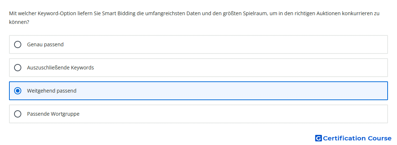Click the 'Weitgehend passend' answer label

pos(52,91)
